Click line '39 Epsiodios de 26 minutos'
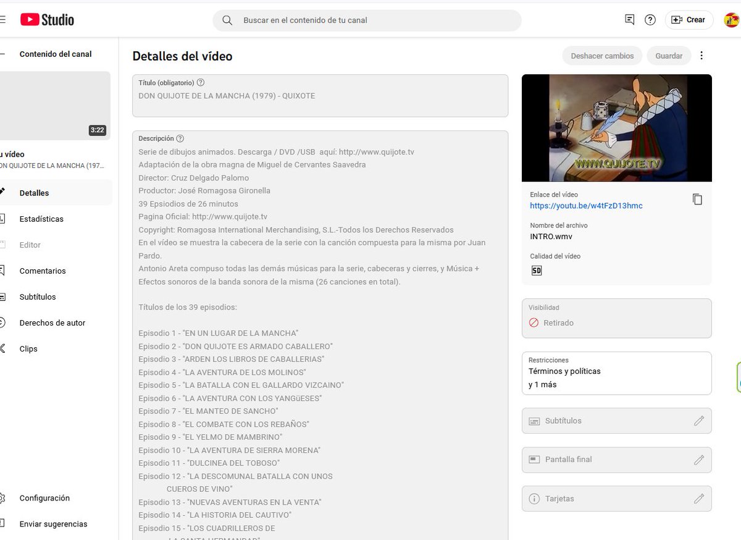 188,204
